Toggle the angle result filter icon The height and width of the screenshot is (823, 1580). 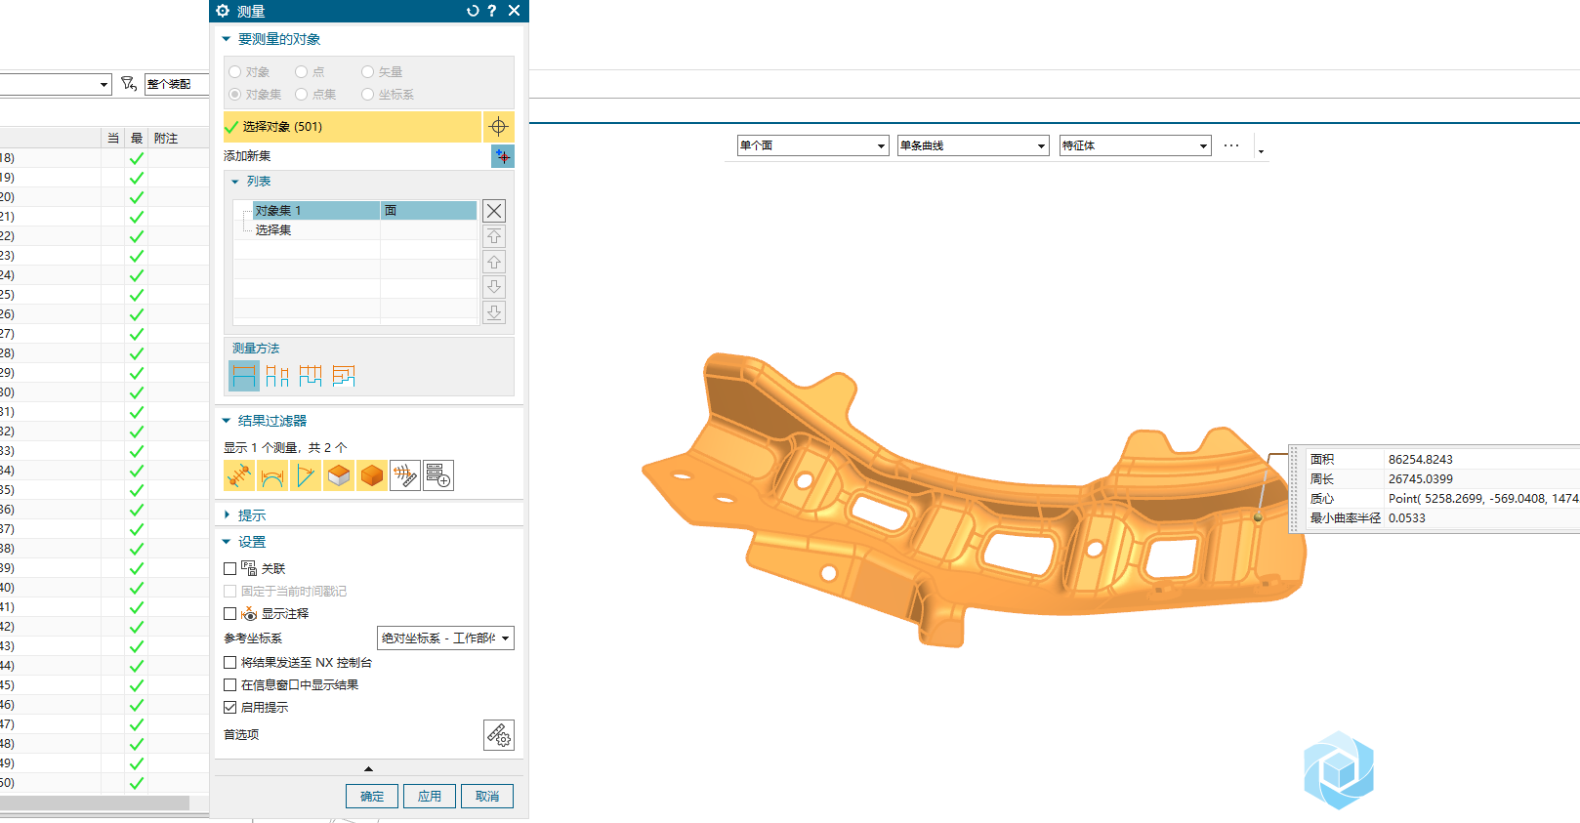pyautogui.click(x=306, y=475)
